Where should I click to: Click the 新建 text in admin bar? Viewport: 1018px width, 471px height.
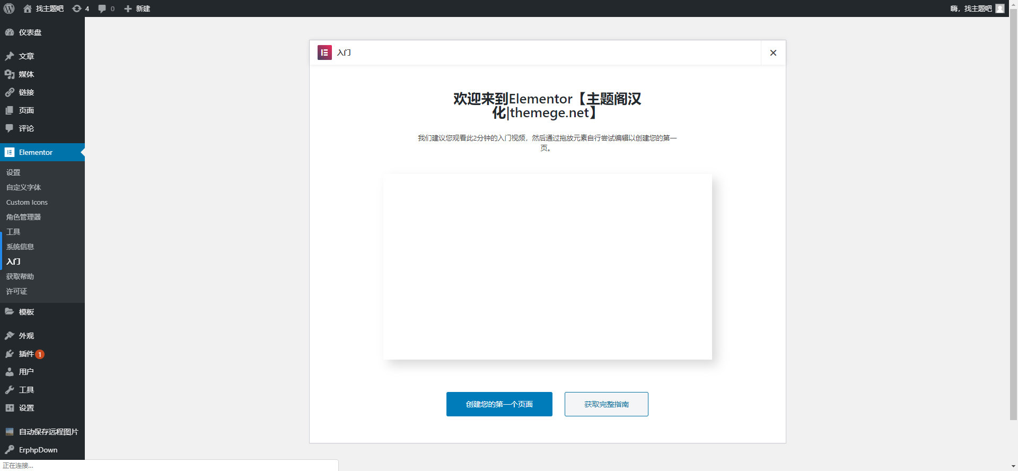[143, 8]
